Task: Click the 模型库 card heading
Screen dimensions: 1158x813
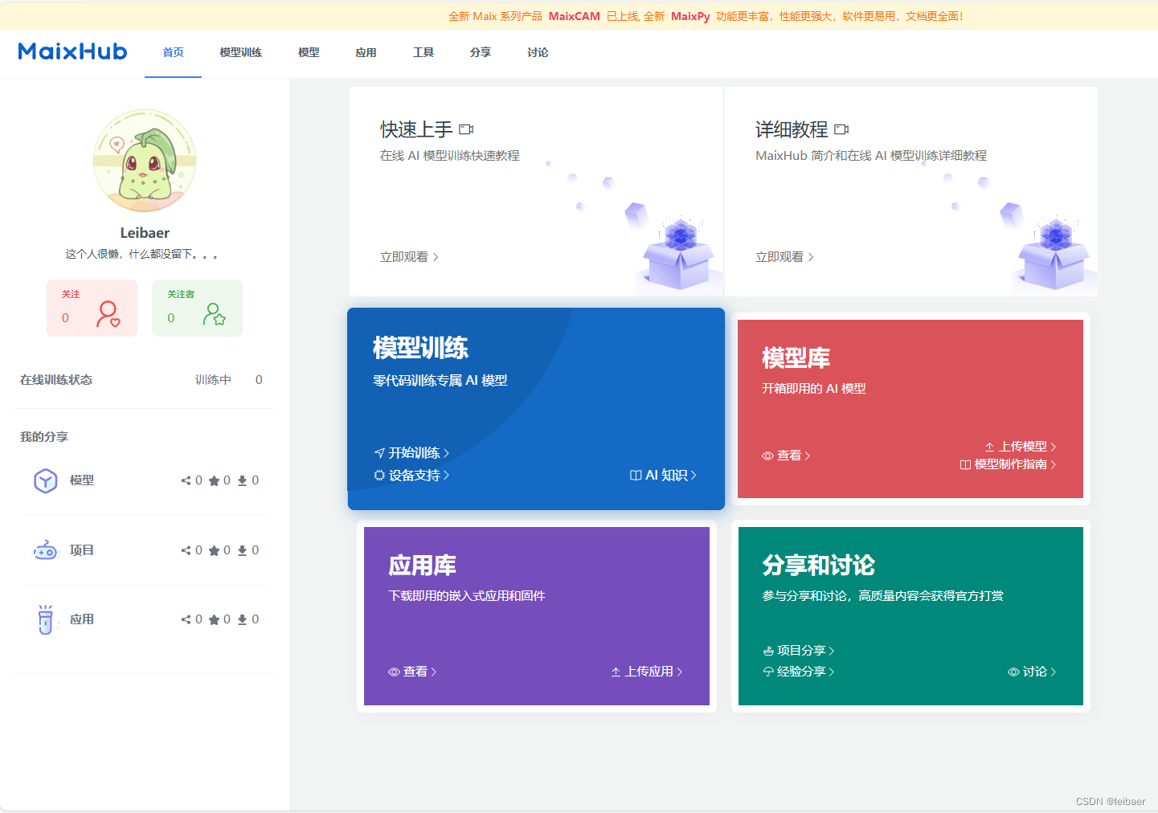Action: point(796,358)
